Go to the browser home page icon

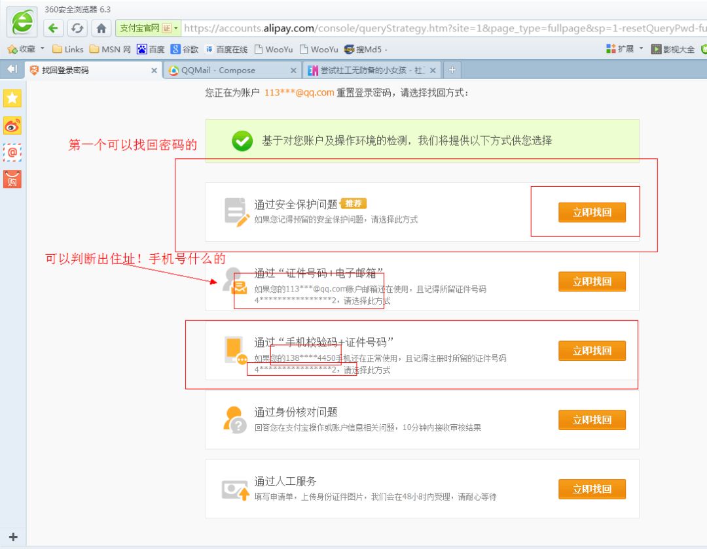[x=101, y=28]
